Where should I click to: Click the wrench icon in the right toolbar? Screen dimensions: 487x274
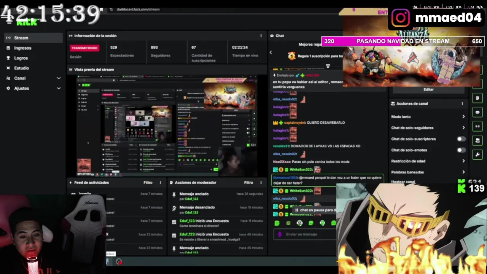[477, 155]
